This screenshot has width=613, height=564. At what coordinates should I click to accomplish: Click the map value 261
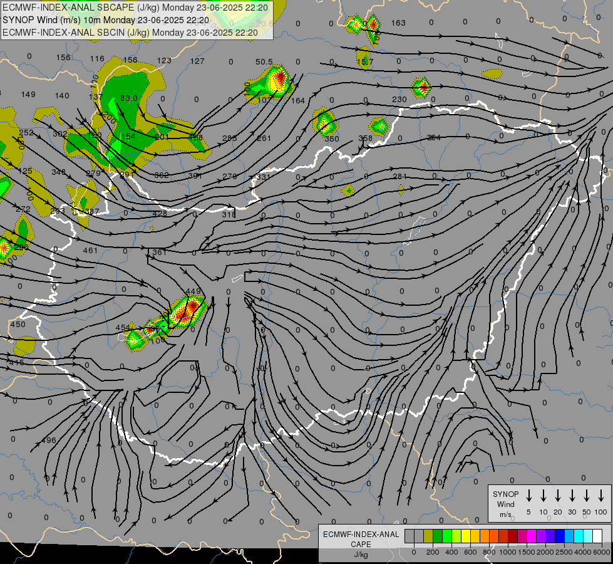coord(264,138)
